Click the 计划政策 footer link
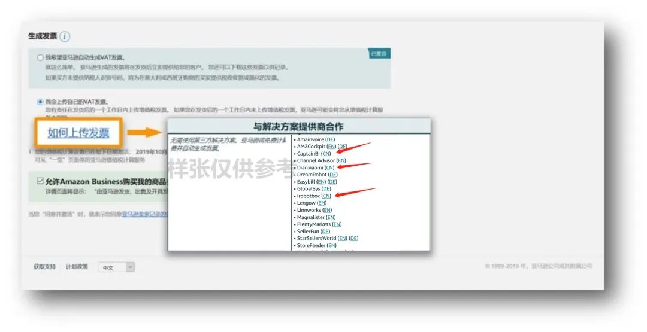Image resolution: width=647 pixels, height=332 pixels. pyautogui.click(x=77, y=267)
